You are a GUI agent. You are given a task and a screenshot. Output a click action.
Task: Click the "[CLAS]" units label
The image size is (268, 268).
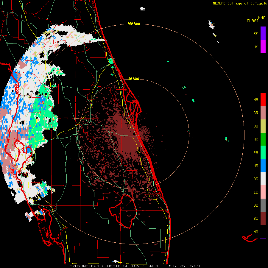click(252, 21)
